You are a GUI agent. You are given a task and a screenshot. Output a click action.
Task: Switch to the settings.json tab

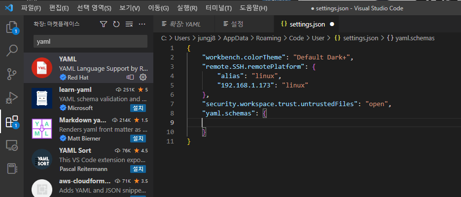[306, 25]
